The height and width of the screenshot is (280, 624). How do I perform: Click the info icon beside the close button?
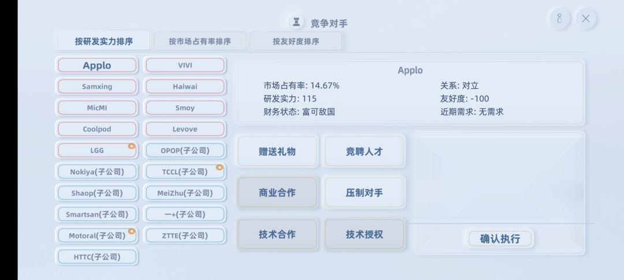(x=559, y=18)
